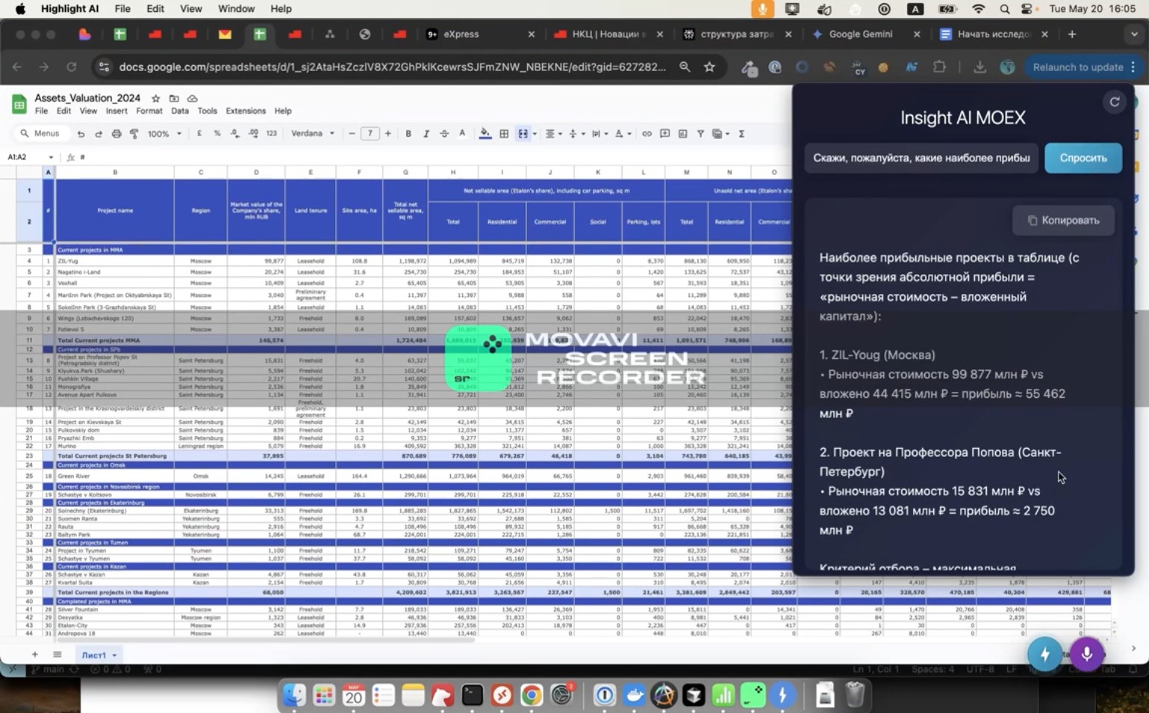Click the Functions sigma icon
The image size is (1149, 713).
(x=740, y=134)
